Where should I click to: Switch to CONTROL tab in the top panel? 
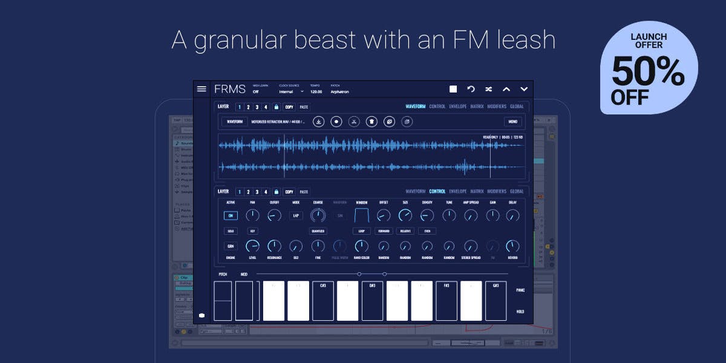437,106
